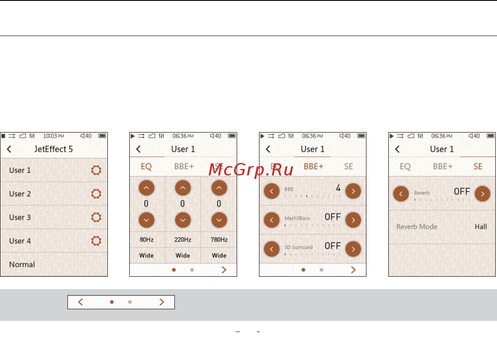
Task: Select BBE+ tab on BBE+ screen
Action: pyautogui.click(x=314, y=166)
